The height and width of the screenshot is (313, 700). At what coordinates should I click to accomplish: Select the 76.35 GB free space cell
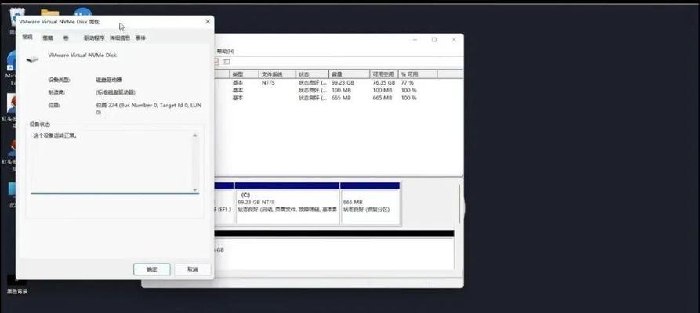[384, 83]
